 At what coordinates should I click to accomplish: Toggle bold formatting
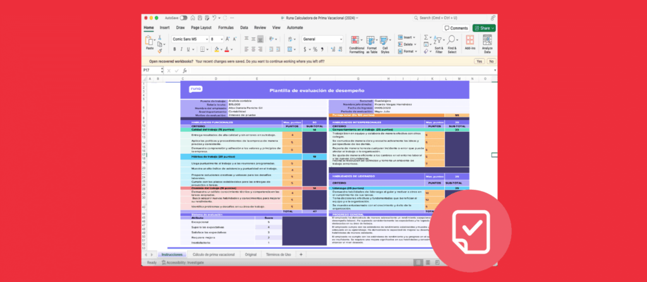point(174,49)
